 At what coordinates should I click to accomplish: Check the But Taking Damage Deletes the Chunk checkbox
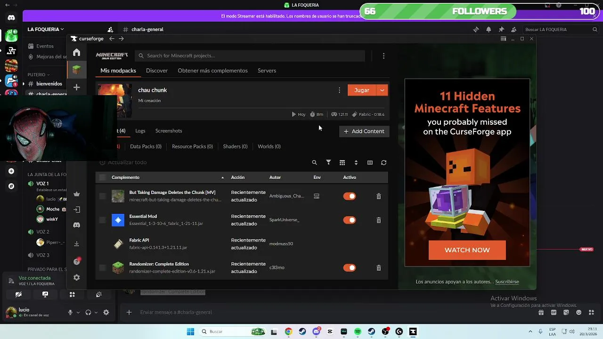tap(102, 196)
